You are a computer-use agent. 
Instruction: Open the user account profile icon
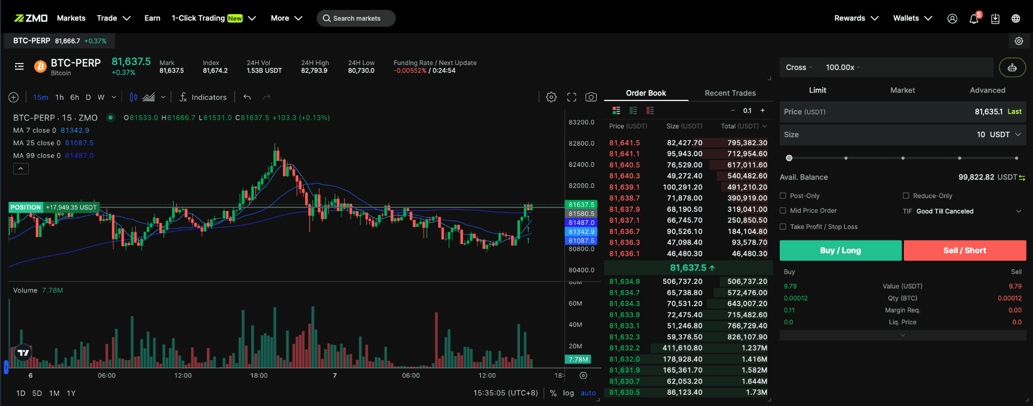tap(952, 18)
